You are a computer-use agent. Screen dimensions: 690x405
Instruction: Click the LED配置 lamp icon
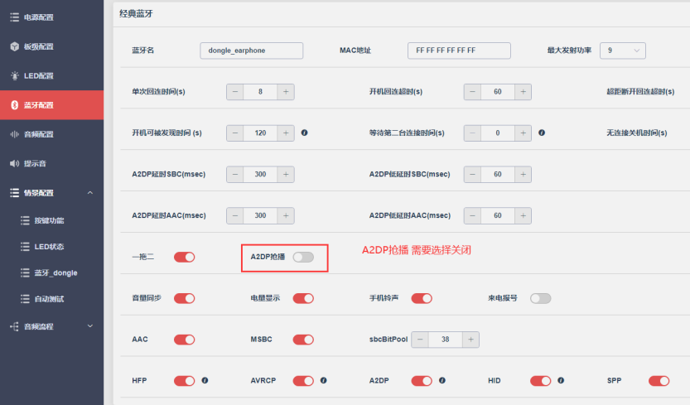[x=15, y=75]
